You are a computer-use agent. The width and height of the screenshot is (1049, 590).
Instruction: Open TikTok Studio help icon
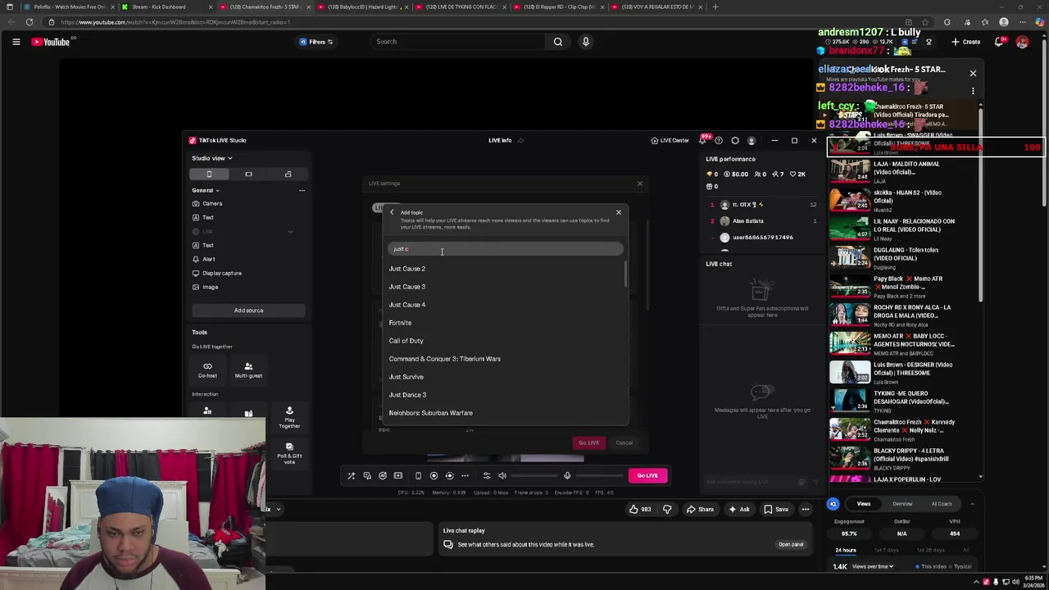click(719, 141)
